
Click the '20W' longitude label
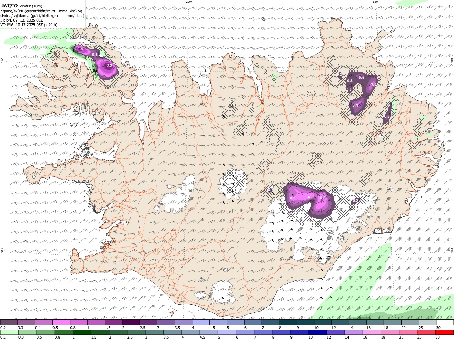click(189, 2)
